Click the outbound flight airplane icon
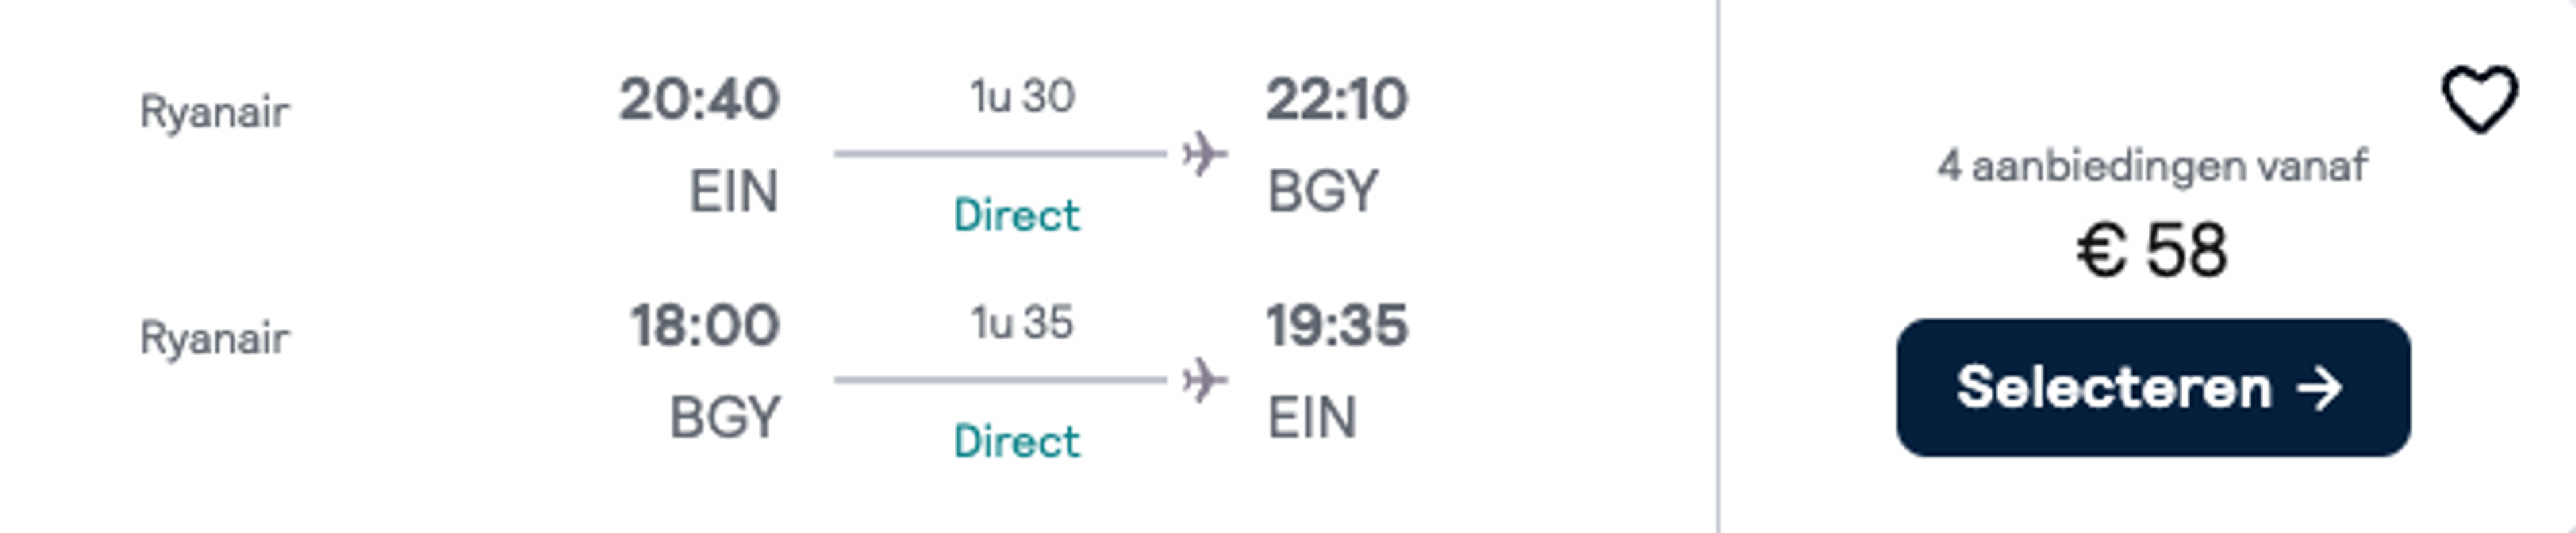This screenshot has width=2576, height=533. (x=1204, y=154)
